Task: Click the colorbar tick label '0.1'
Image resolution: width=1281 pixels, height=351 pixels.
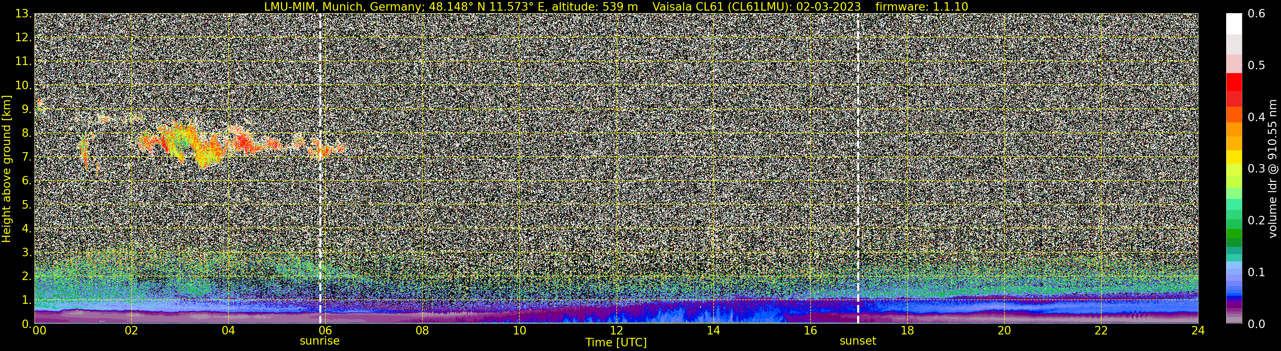Action: coord(1257,272)
